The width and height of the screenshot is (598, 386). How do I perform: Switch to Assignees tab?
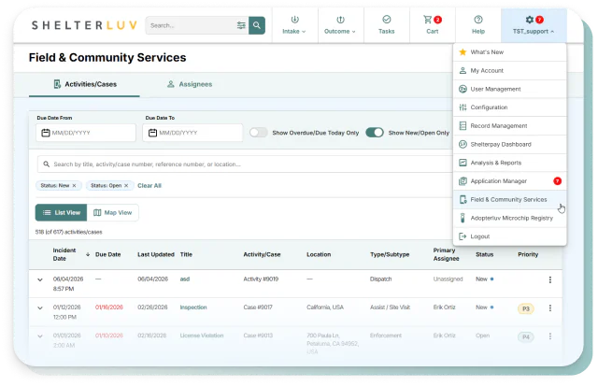[x=190, y=84]
